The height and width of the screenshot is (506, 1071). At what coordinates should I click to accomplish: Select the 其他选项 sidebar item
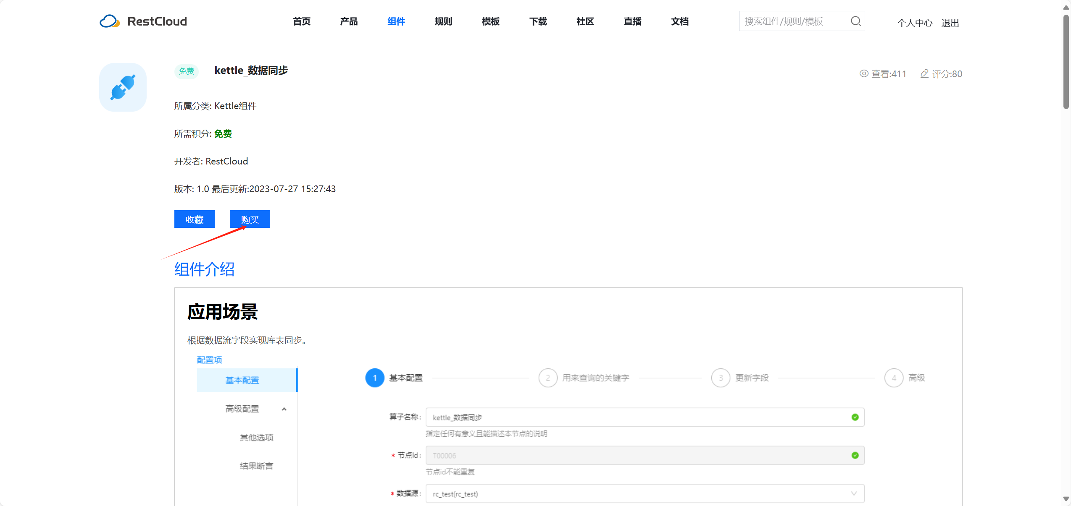coord(256,438)
